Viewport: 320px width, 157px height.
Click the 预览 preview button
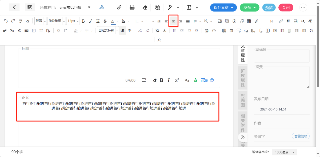tap(269, 7)
